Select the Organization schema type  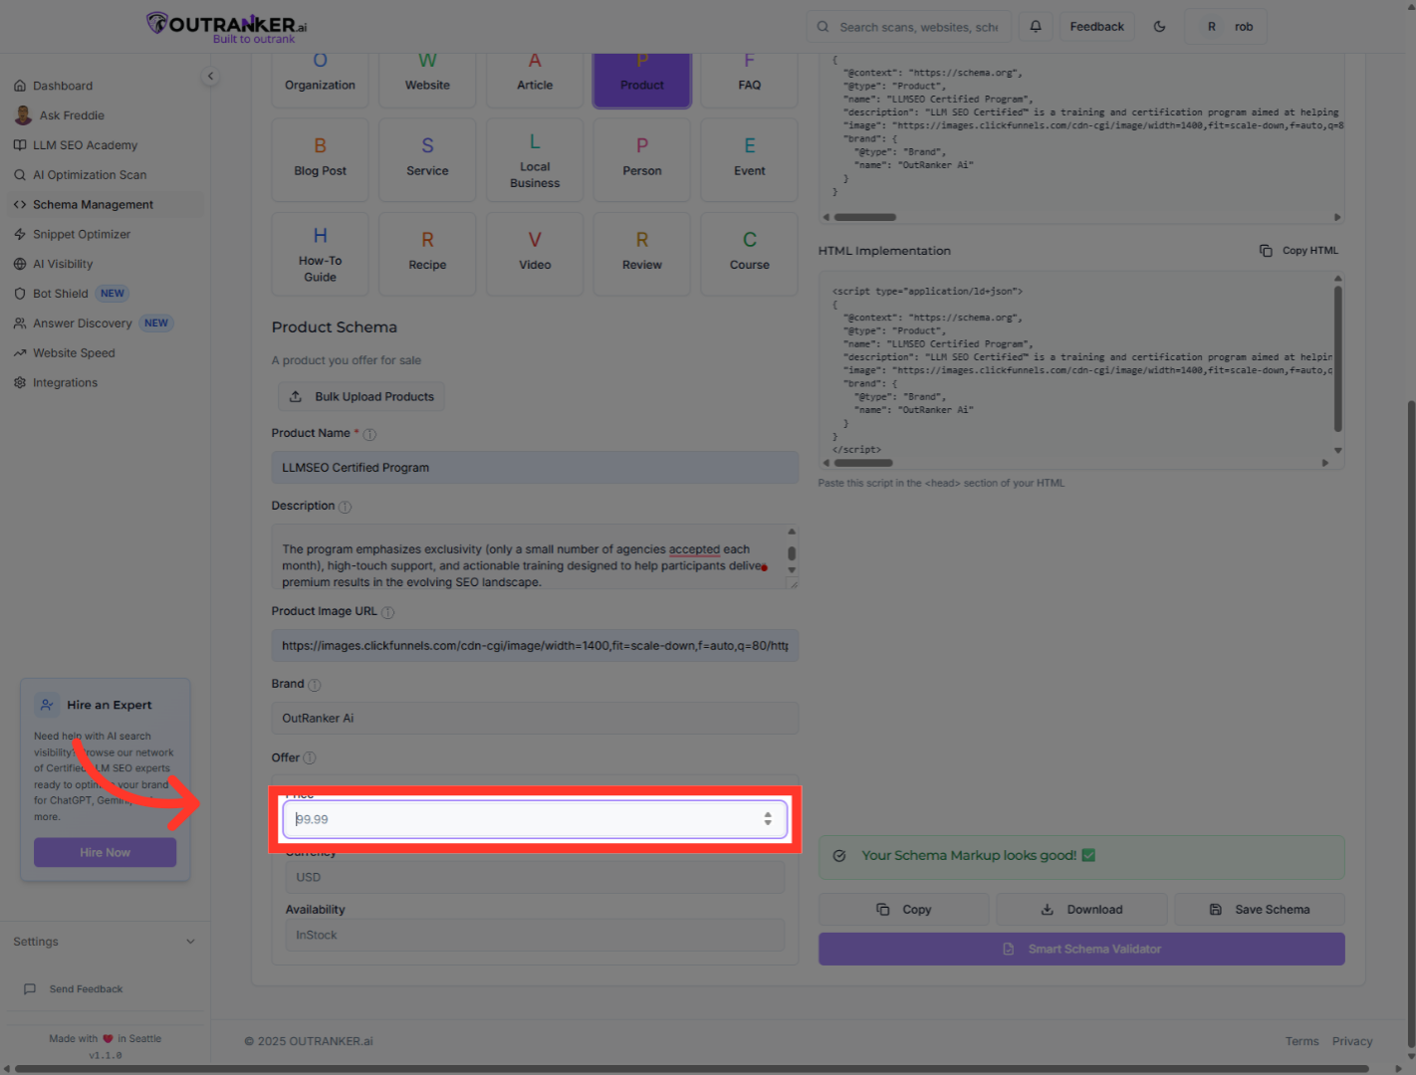click(320, 80)
